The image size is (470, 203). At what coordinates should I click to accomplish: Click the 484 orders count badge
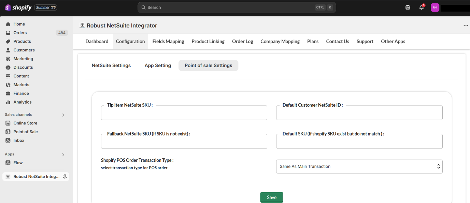62,33
